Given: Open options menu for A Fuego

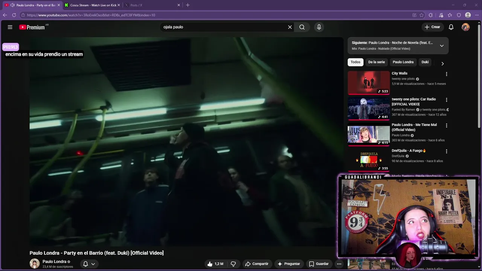Looking at the screenshot, I should coord(447,151).
